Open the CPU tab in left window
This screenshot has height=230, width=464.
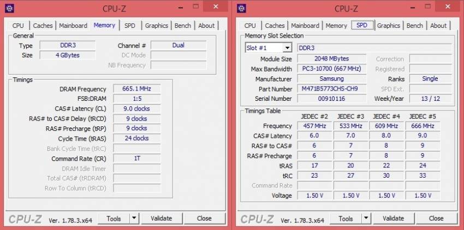[18, 26]
